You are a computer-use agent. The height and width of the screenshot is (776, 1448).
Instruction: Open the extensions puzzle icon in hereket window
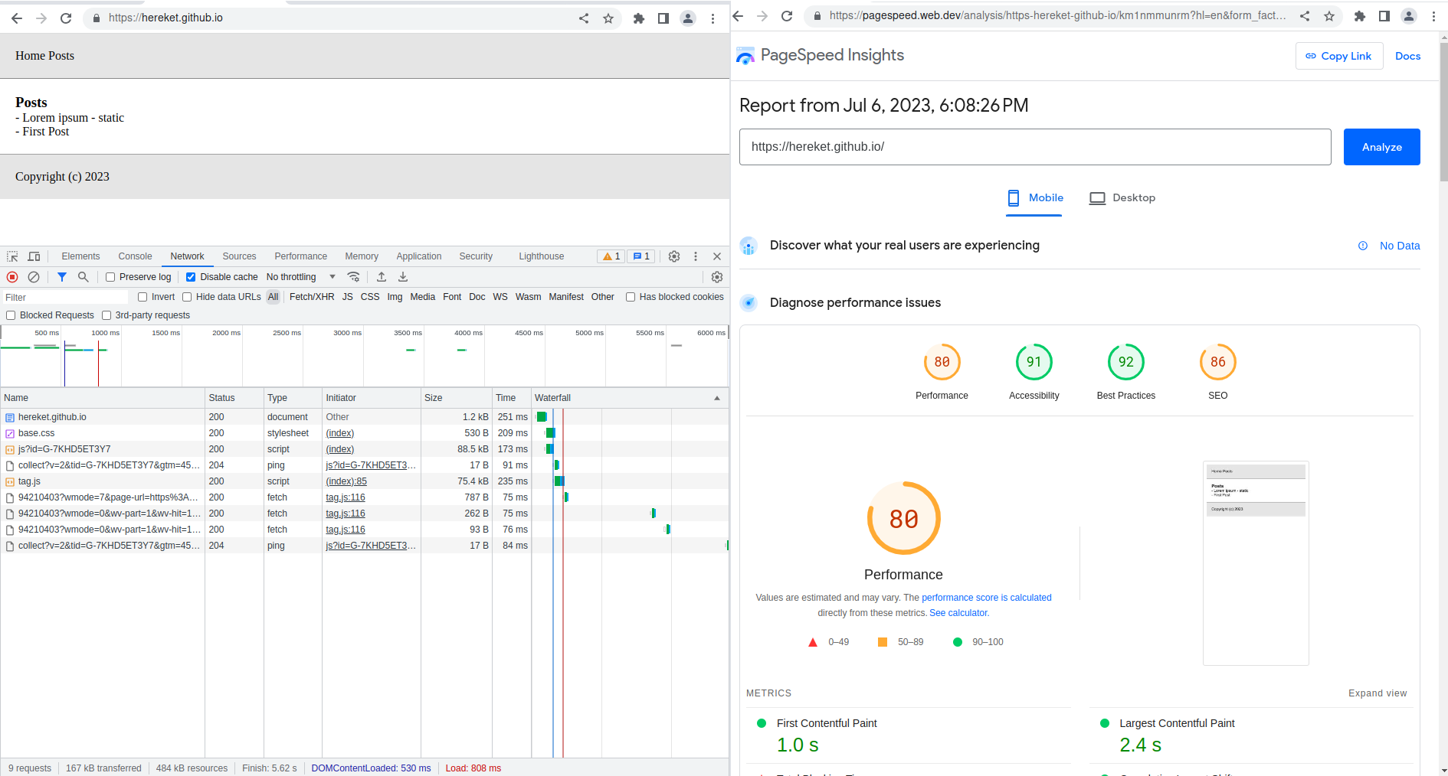coord(639,18)
